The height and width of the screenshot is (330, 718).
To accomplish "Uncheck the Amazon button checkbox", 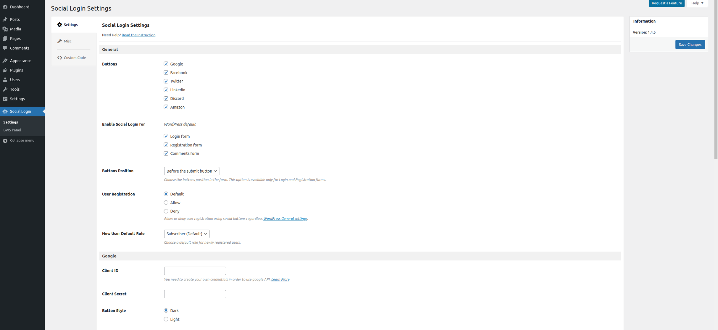I will click(166, 107).
